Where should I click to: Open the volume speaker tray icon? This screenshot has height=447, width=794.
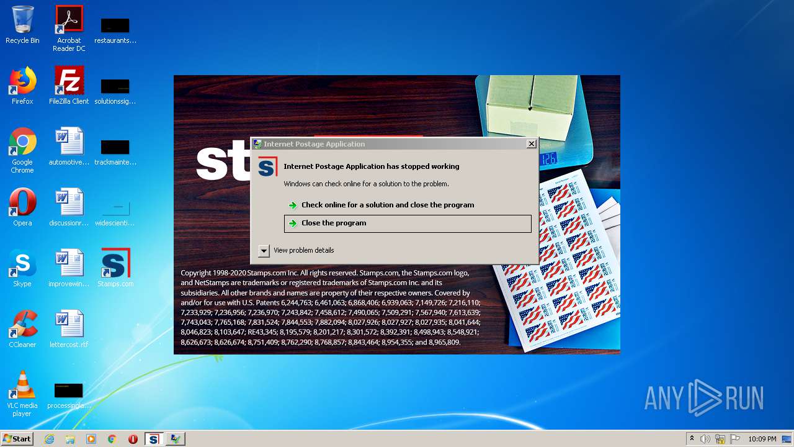pos(705,439)
